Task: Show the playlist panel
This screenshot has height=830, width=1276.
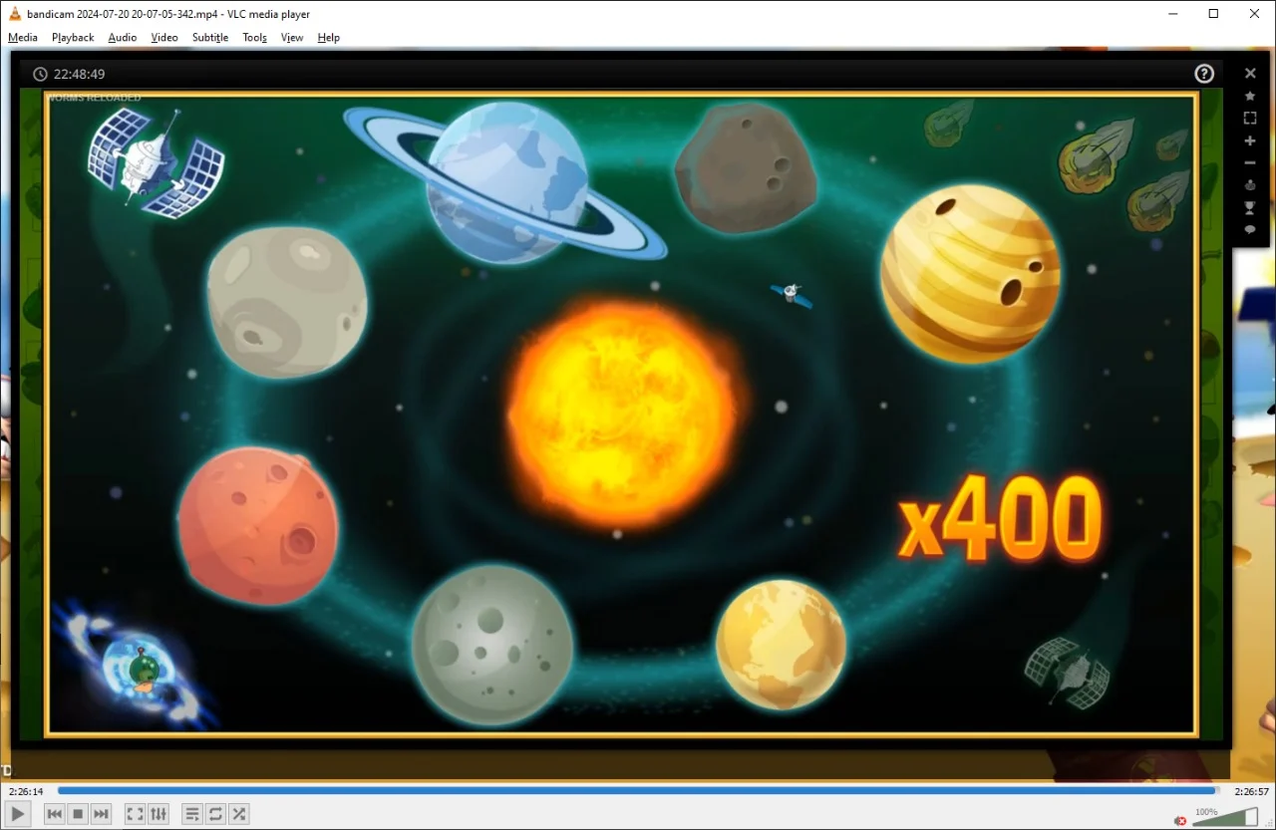Action: [192, 814]
